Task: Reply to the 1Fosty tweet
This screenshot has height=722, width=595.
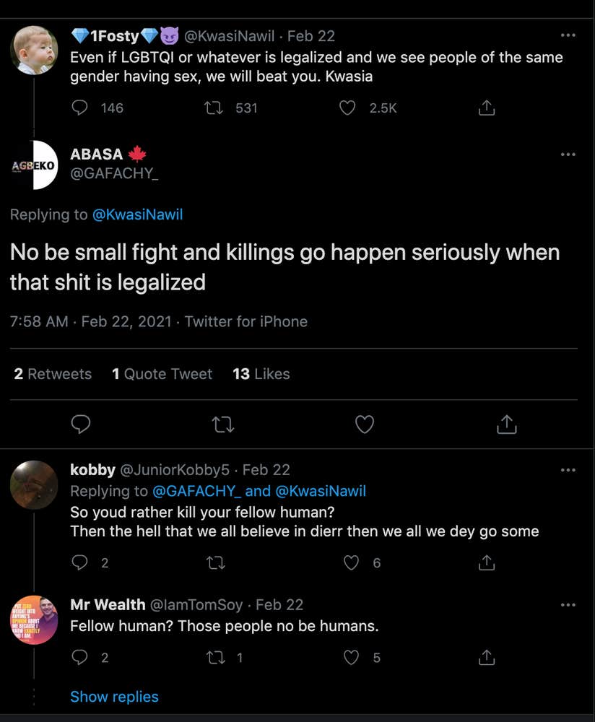Action: (x=80, y=108)
